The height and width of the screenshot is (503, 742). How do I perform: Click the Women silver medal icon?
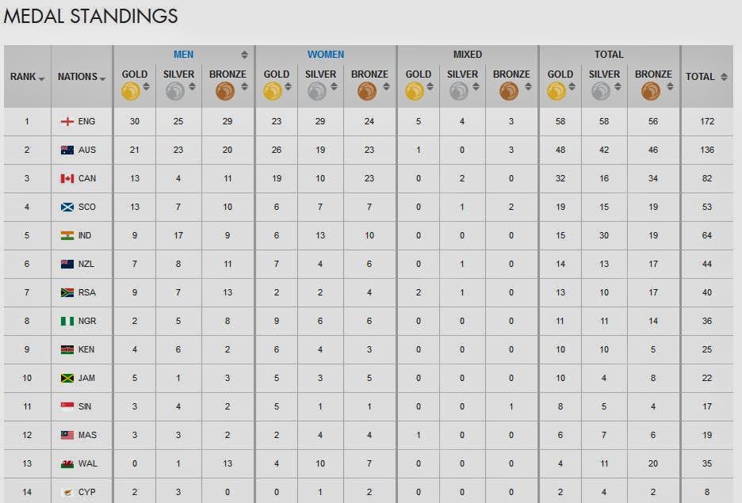pyautogui.click(x=317, y=91)
